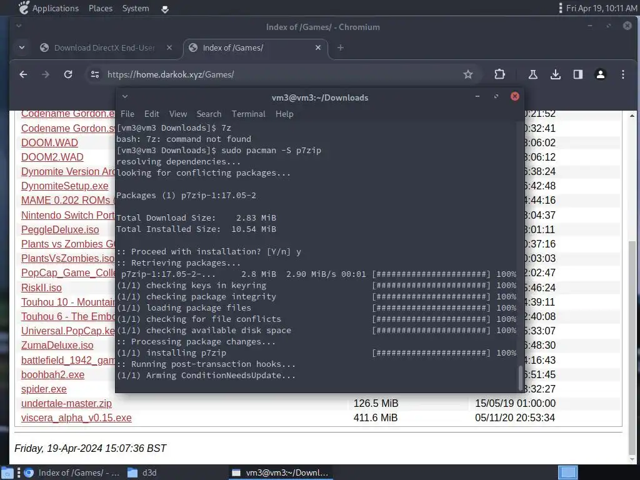Open the DOOM.WAD link

(49, 142)
